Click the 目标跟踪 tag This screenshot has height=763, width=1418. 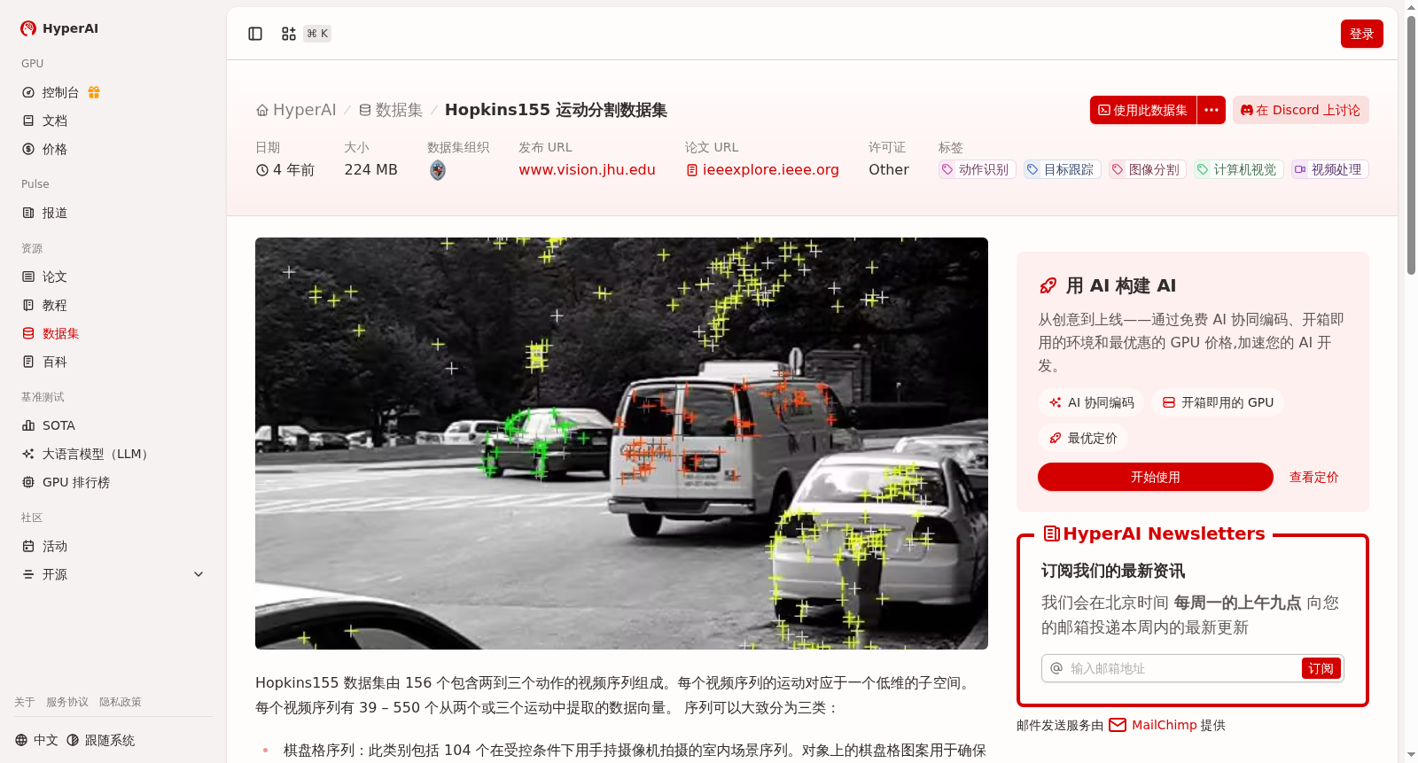point(1062,169)
